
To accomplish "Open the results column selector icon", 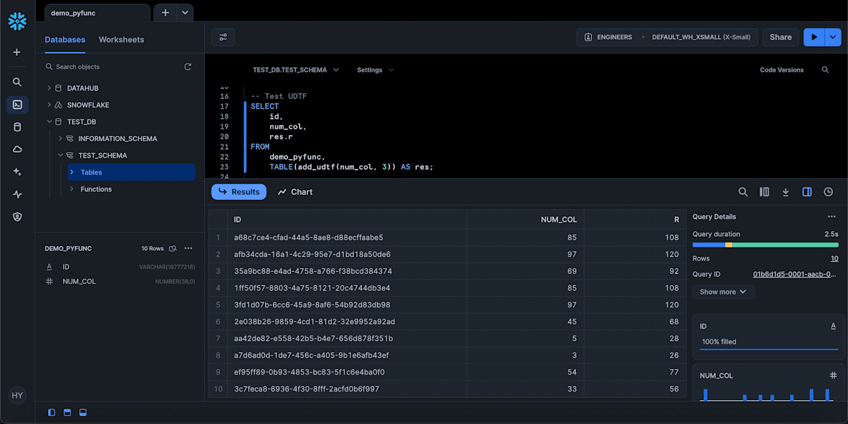I will click(x=764, y=192).
